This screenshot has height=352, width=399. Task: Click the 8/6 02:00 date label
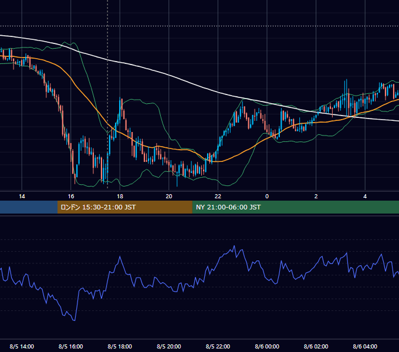click(x=316, y=347)
